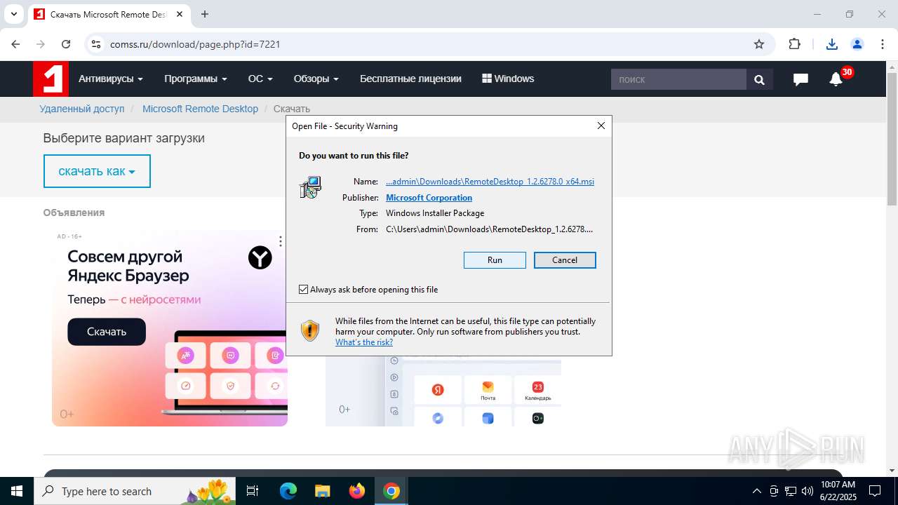Click the browser forward arrow

[x=41, y=44]
